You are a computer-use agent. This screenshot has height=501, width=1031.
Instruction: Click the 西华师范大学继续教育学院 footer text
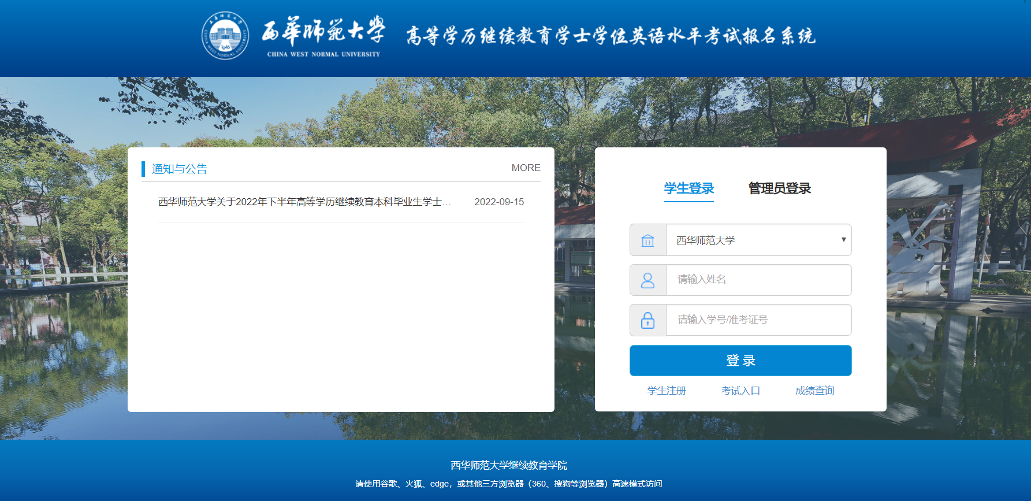pos(509,465)
